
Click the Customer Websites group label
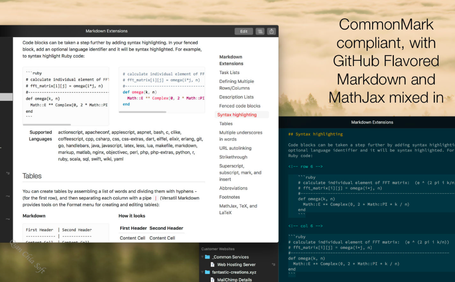pyautogui.click(x=218, y=249)
